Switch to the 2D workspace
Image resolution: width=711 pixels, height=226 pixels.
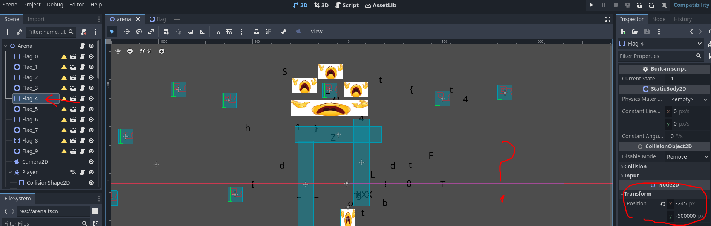[x=300, y=5]
